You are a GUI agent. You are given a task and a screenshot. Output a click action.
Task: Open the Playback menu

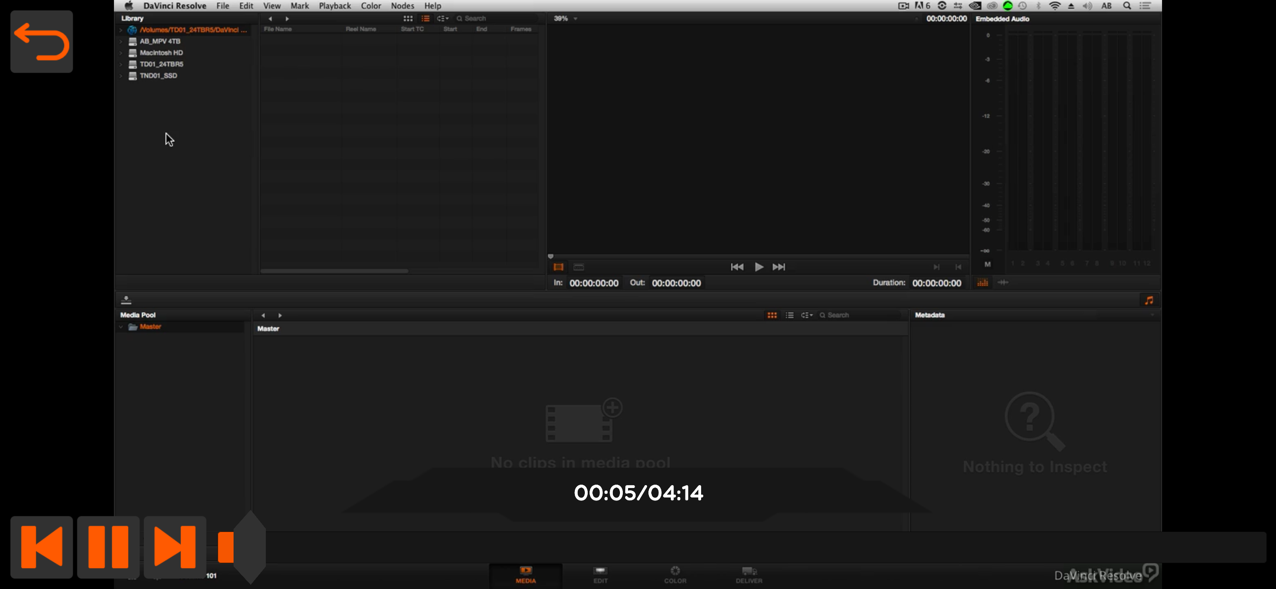[x=334, y=6]
